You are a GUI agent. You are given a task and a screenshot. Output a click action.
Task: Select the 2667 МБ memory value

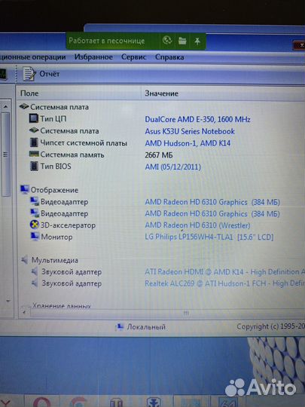[x=158, y=155]
